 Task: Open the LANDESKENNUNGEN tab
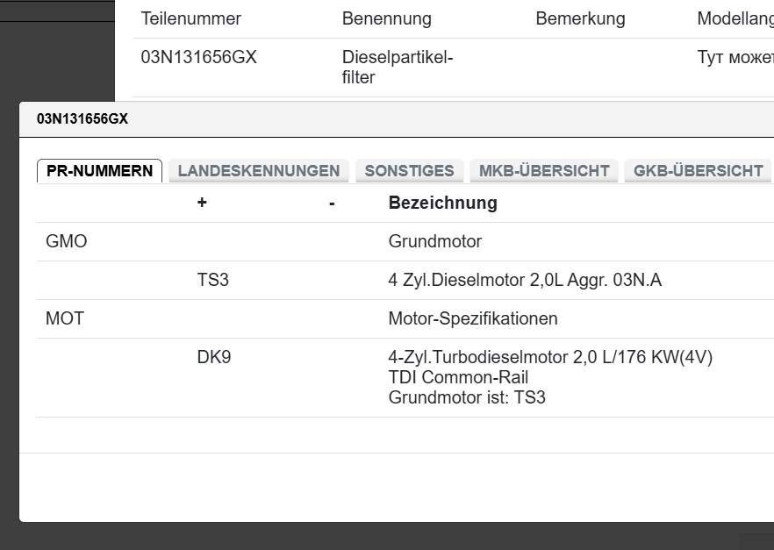click(x=259, y=171)
